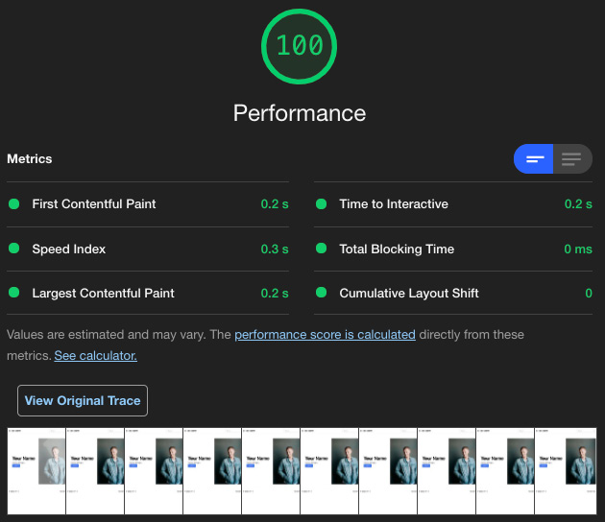This screenshot has height=522, width=605.
Task: Click the green dot beside Time to Interactive
Action: [321, 203]
